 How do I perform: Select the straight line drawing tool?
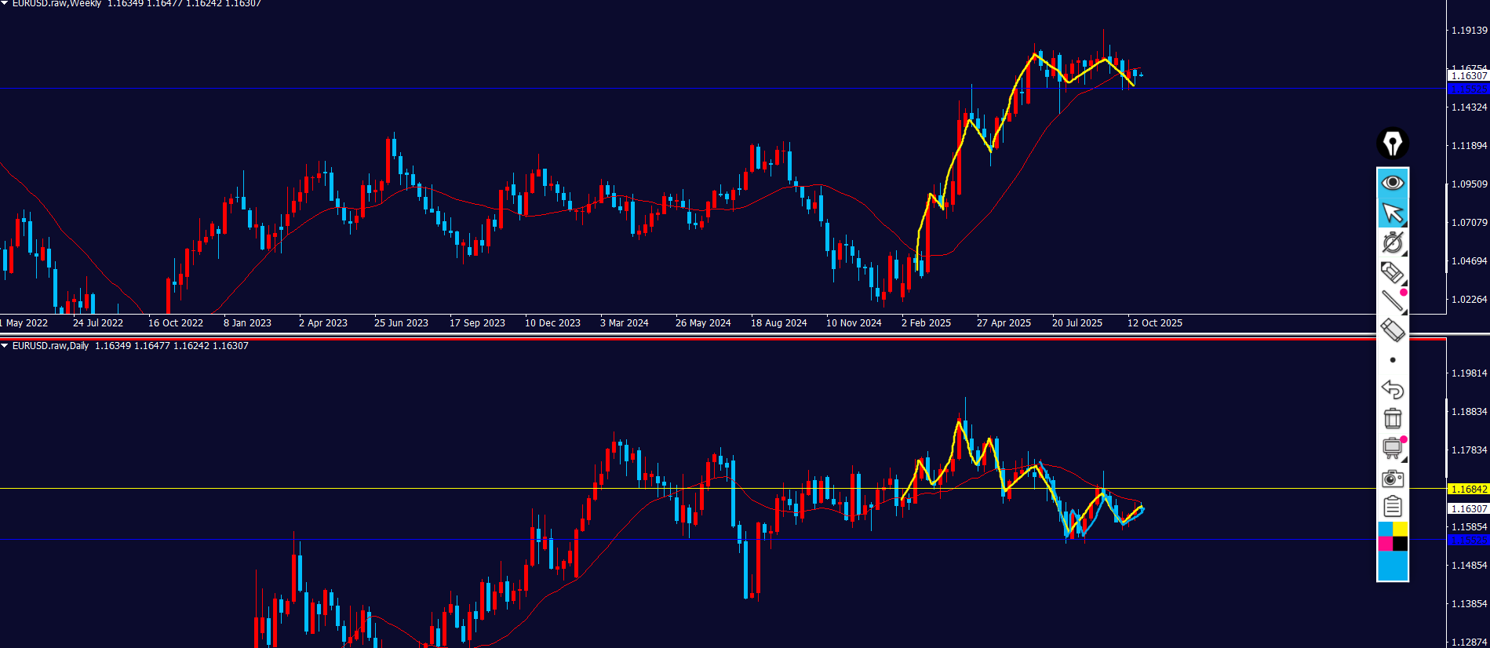pos(1392,301)
